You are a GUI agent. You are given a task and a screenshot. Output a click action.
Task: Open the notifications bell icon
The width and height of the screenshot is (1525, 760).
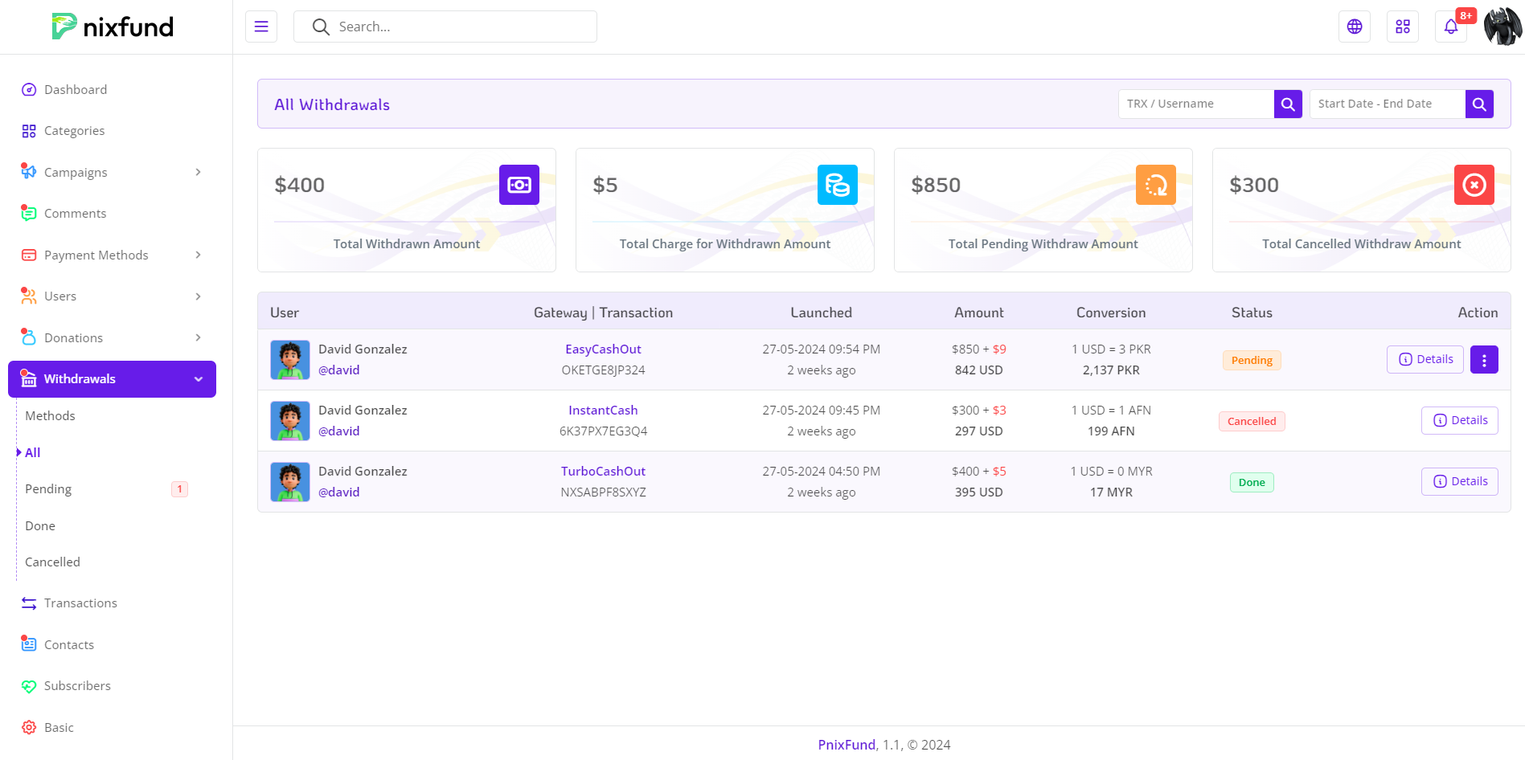coord(1451,27)
